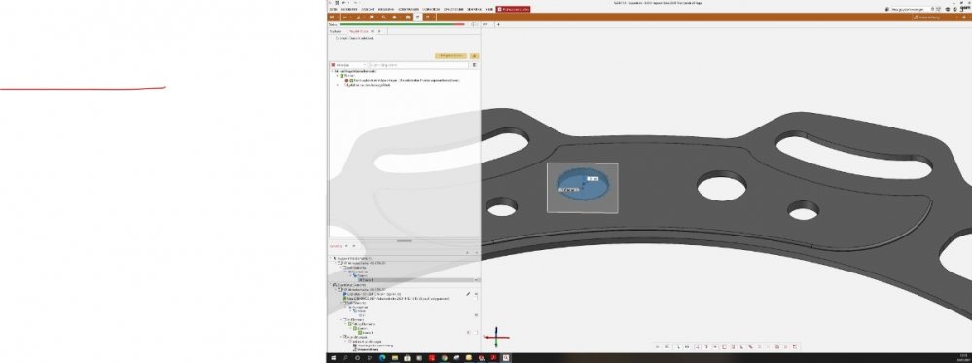The width and height of the screenshot is (972, 363).
Task: Click the wide yellow button in the guide panel
Action: click(x=450, y=55)
